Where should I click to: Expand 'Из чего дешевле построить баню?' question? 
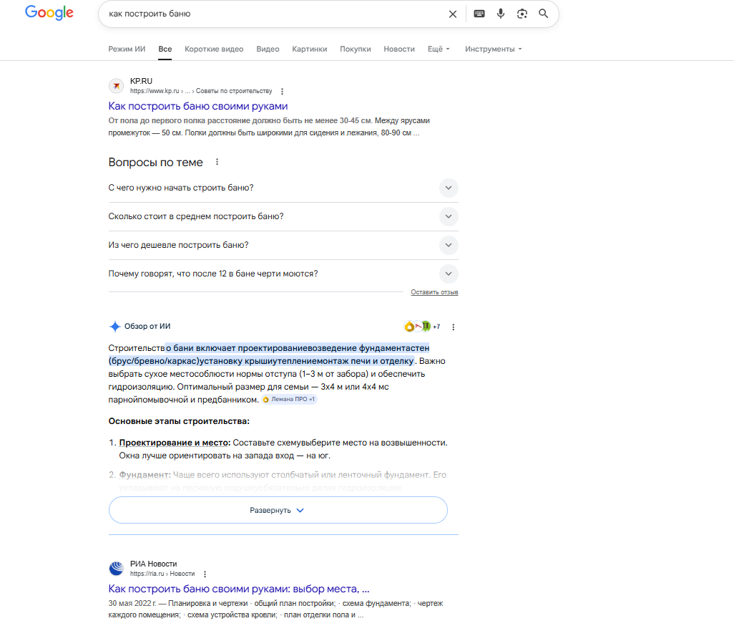[449, 245]
